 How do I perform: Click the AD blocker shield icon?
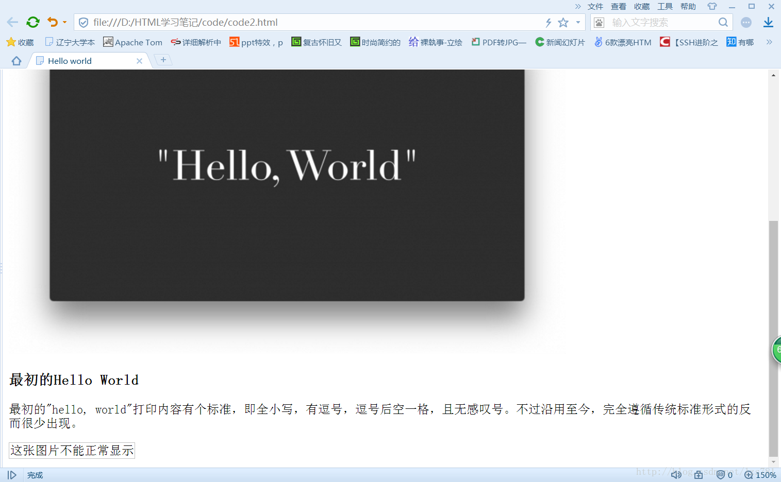point(721,475)
